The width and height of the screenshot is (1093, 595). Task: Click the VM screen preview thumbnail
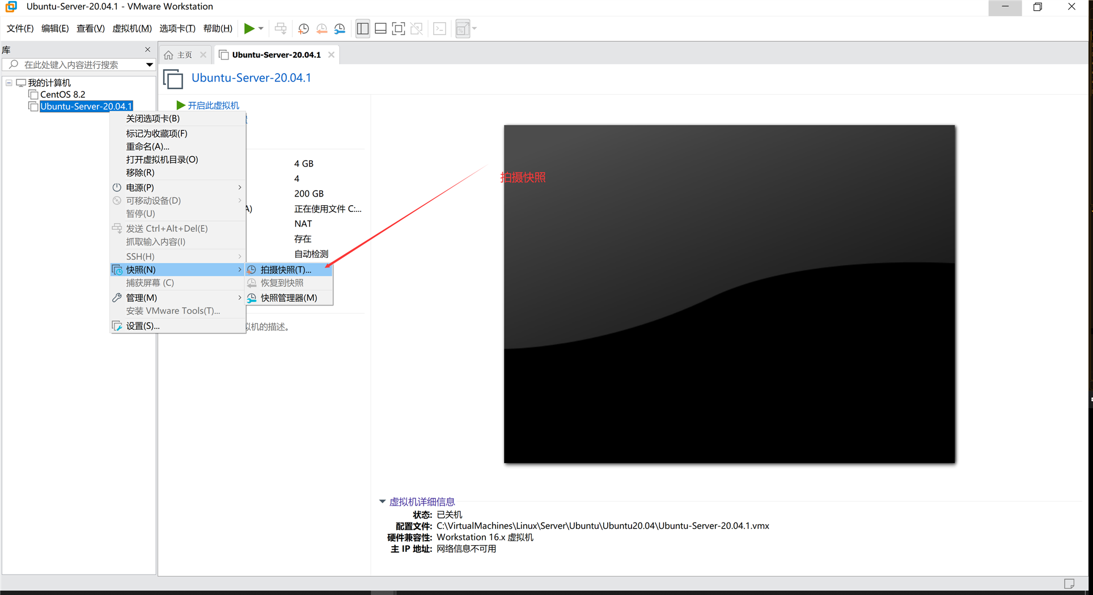coord(729,294)
